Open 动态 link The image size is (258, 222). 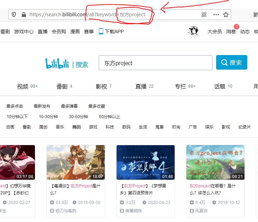pos(245,32)
